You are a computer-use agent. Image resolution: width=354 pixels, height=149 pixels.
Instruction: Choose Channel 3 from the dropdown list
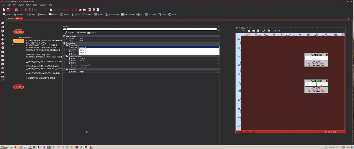(149, 51)
